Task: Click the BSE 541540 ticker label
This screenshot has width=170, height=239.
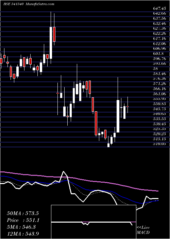Action: click(13, 4)
